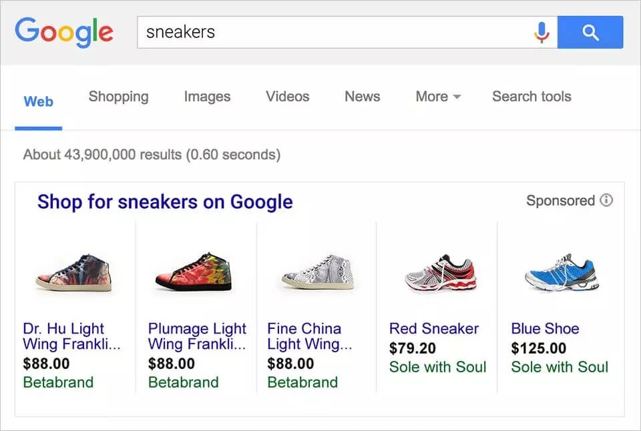641x431 pixels.
Task: Open the Shop for sneakers on Google link
Action: [x=165, y=201]
